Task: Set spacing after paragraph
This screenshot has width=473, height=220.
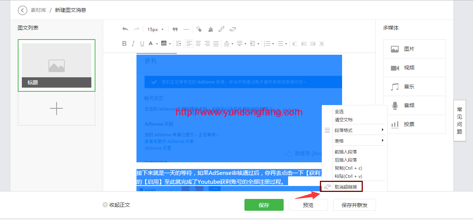Action: click(x=239, y=44)
